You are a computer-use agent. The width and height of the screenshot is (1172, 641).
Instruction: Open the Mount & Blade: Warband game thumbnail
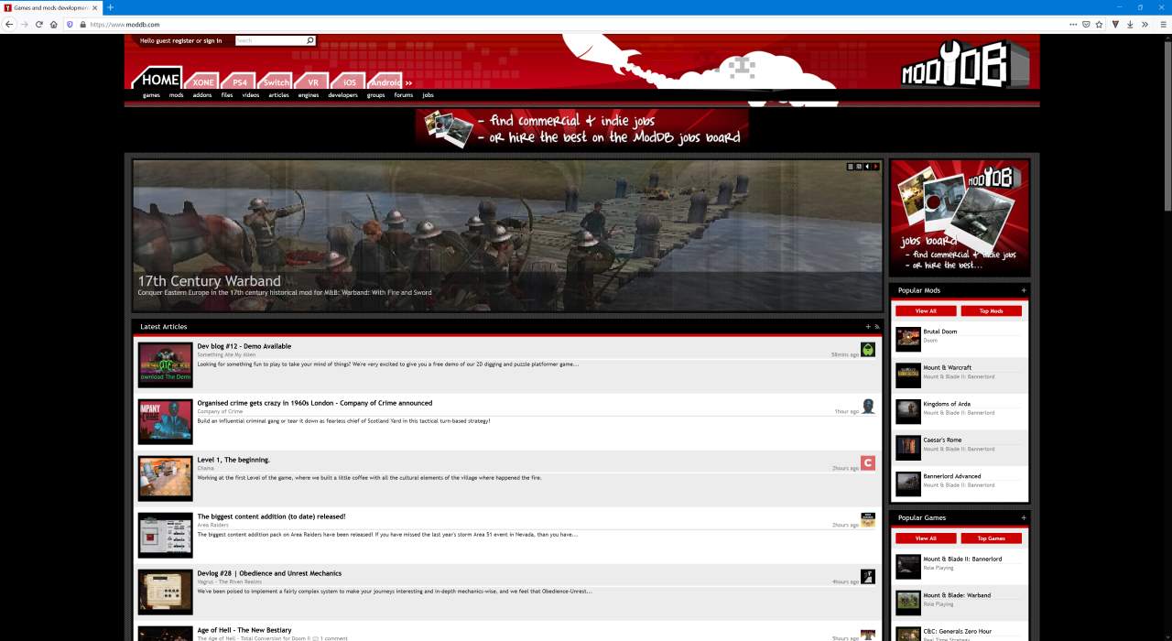(x=907, y=603)
